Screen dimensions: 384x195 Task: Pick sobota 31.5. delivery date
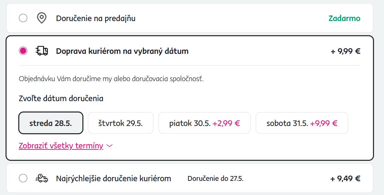[287, 123]
